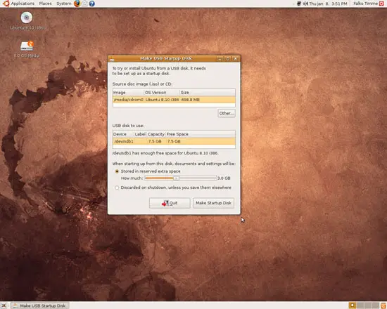Launch the Firefox browser from top panel
The image size is (387, 309).
tap(77, 4)
